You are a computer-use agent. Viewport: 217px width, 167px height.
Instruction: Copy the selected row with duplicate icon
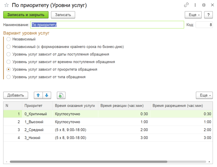coord(61,95)
